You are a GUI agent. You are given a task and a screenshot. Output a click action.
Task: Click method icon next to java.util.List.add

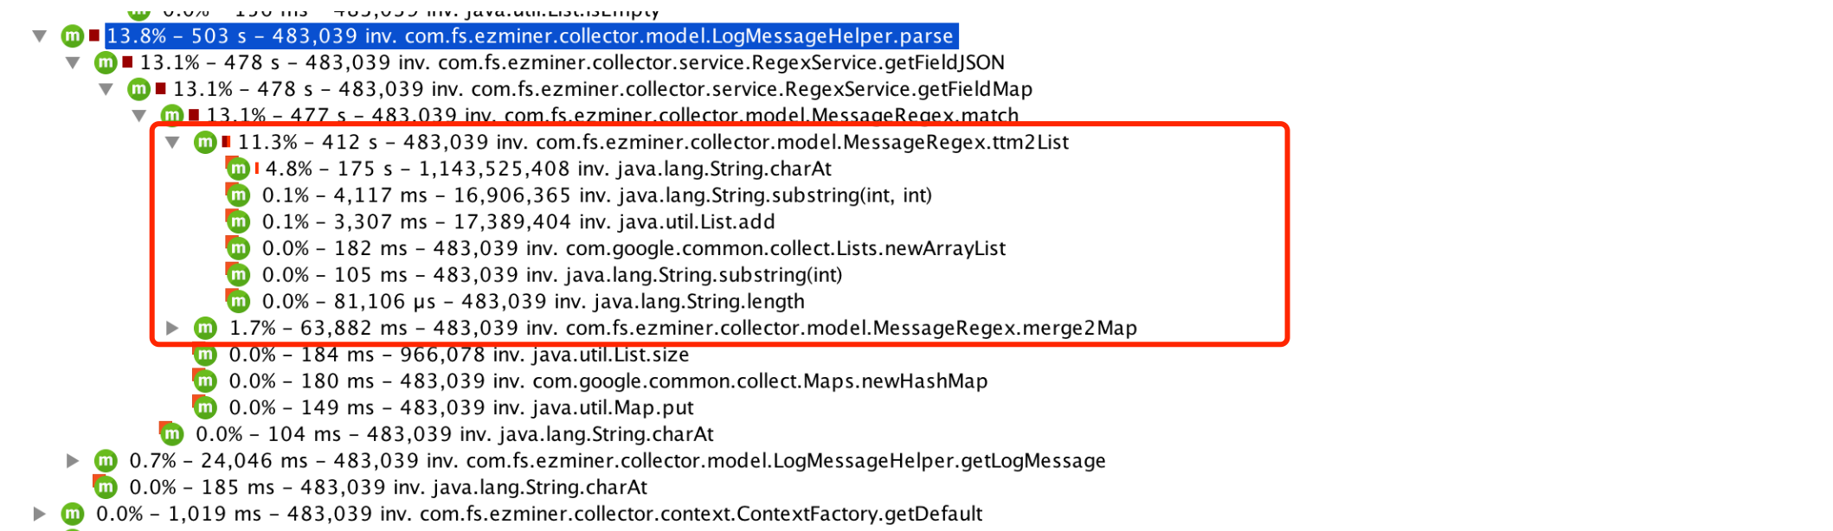(238, 222)
